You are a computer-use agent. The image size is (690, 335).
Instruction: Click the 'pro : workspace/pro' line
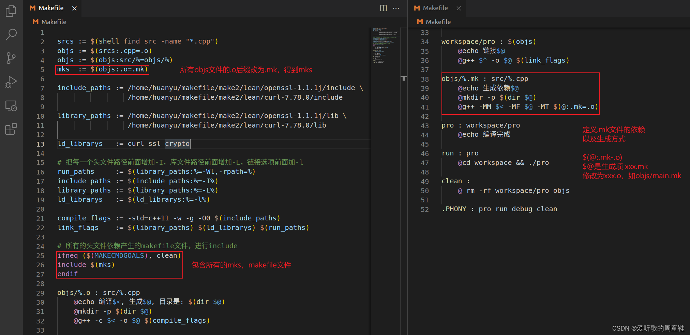pyautogui.click(x=480, y=125)
